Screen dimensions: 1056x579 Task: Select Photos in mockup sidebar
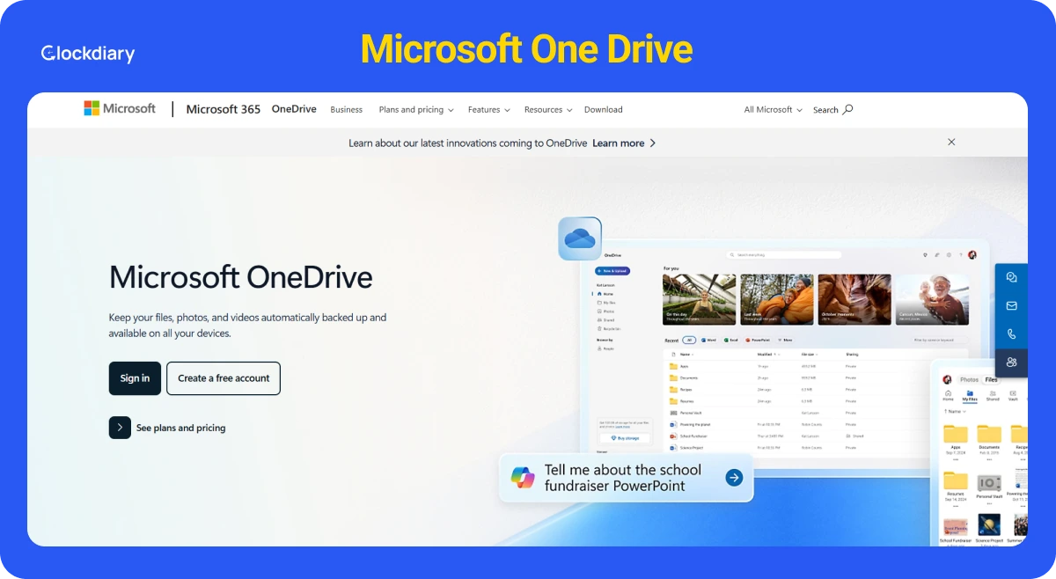(606, 311)
